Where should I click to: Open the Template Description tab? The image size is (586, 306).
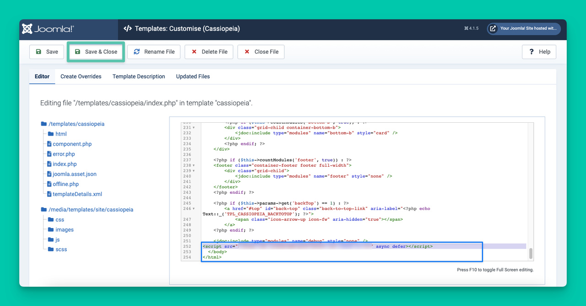tap(139, 76)
